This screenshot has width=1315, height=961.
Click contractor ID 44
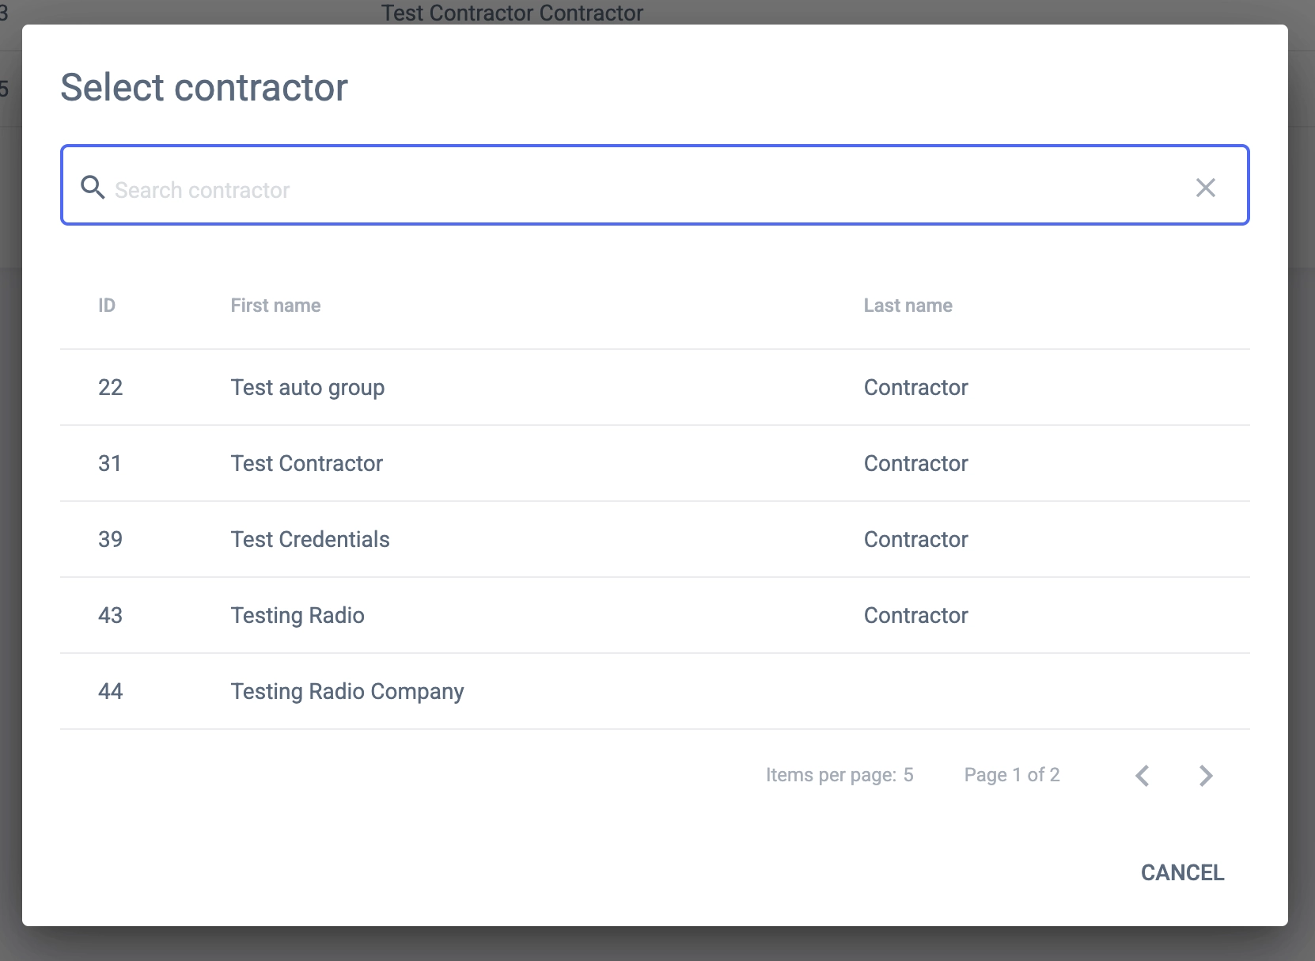pos(111,692)
